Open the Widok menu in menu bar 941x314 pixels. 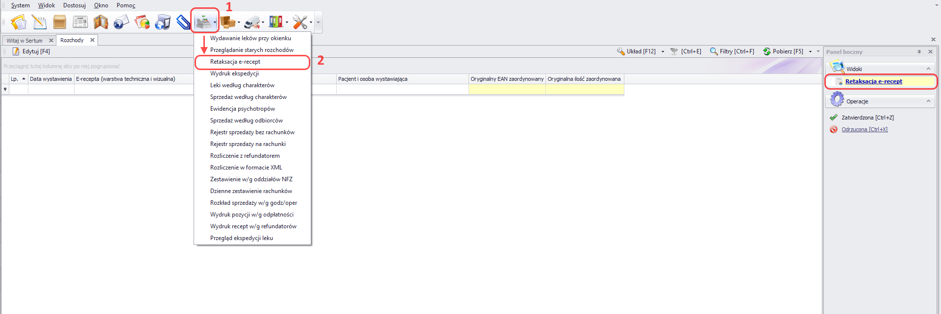coord(47,5)
